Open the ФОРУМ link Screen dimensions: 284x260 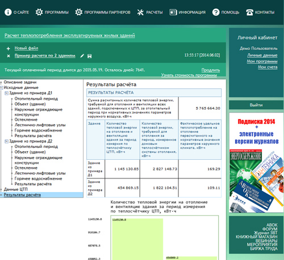tap(270, 229)
